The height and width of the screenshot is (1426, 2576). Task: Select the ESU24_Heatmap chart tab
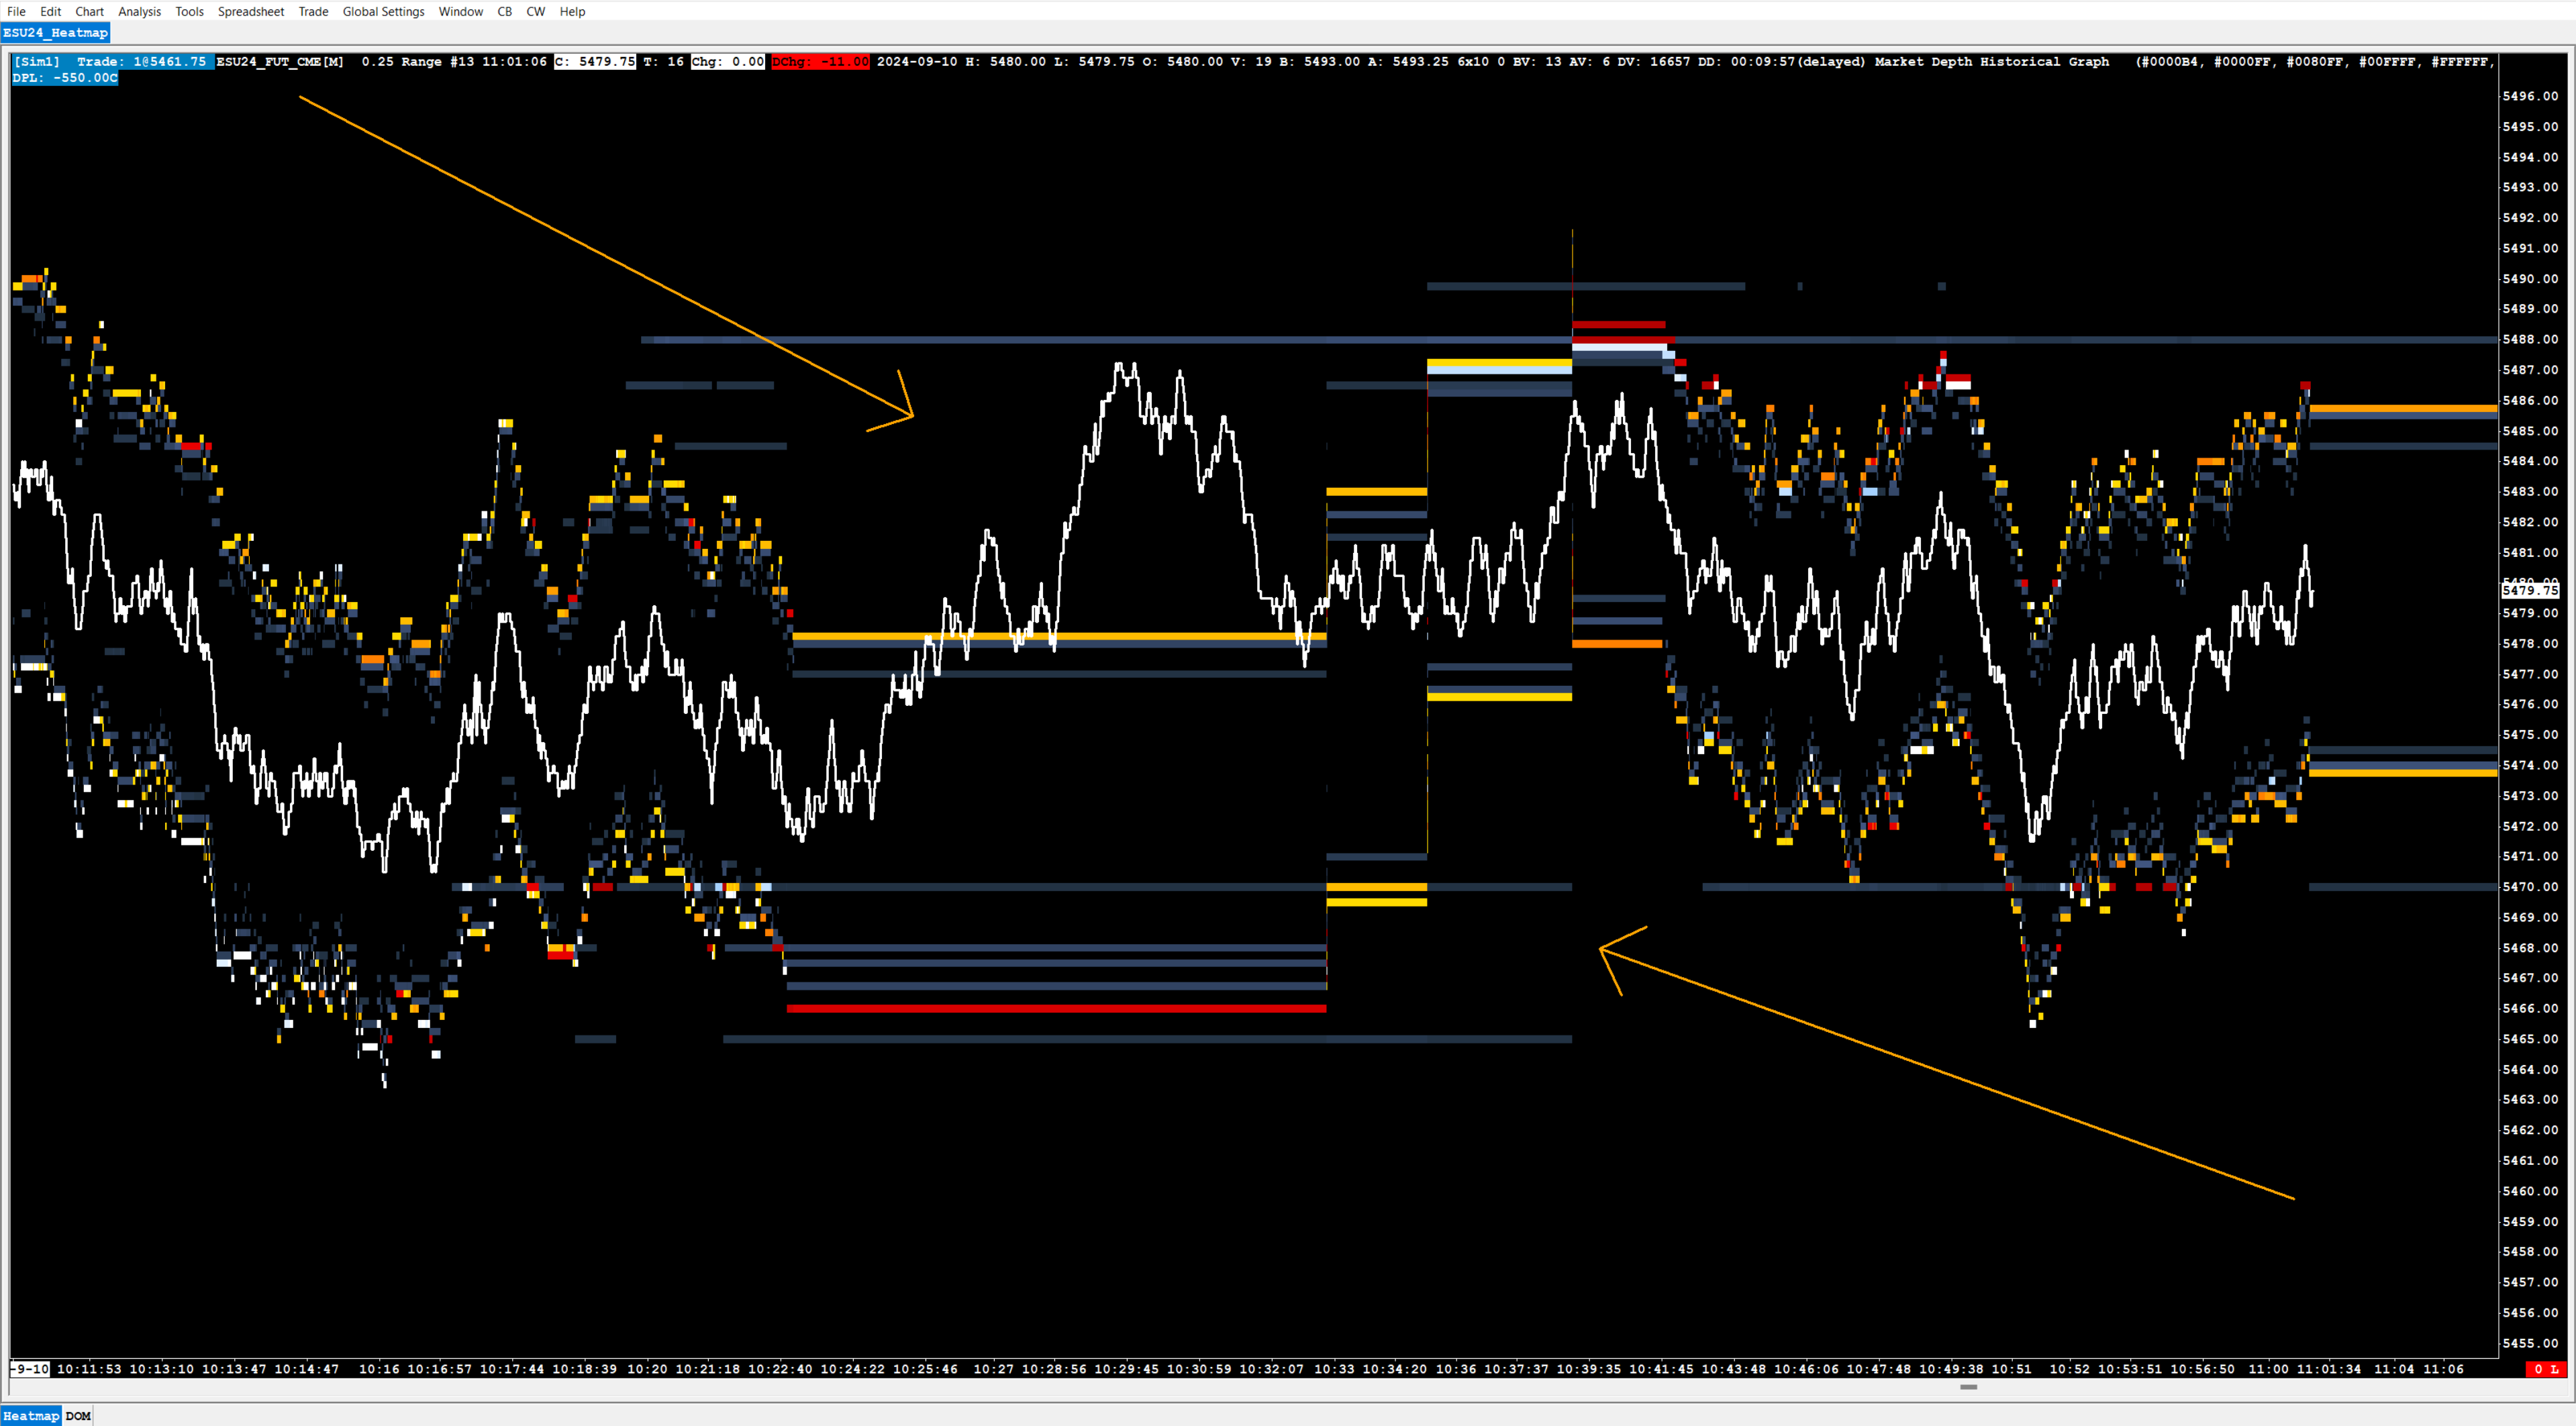click(55, 33)
